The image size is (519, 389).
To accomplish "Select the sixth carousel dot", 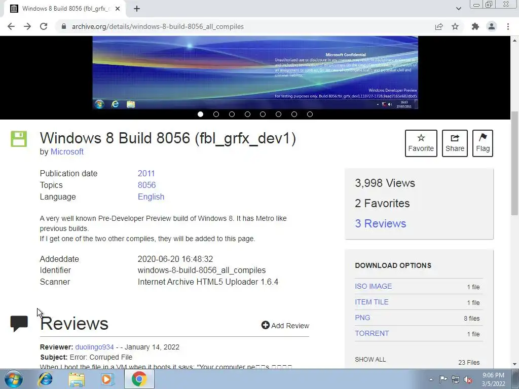I will tap(278, 114).
